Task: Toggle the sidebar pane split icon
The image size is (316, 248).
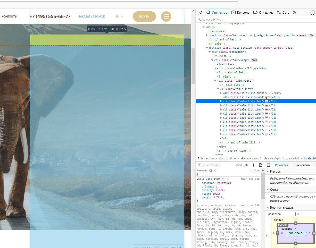Action: click(268, 165)
